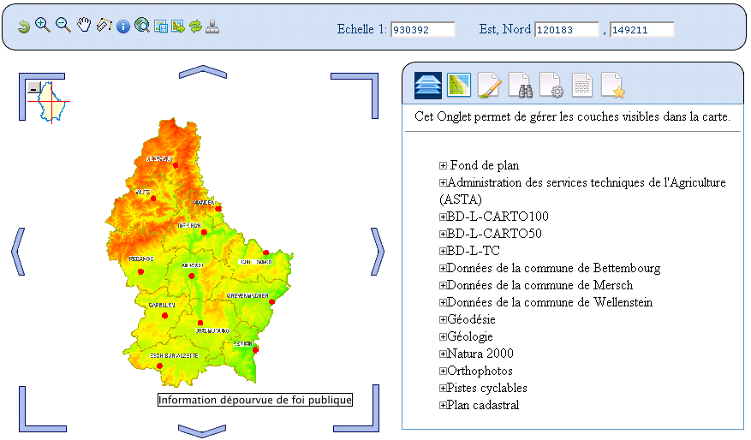The image size is (751, 440).
Task: Choose the ruler measure tool
Action: [104, 26]
